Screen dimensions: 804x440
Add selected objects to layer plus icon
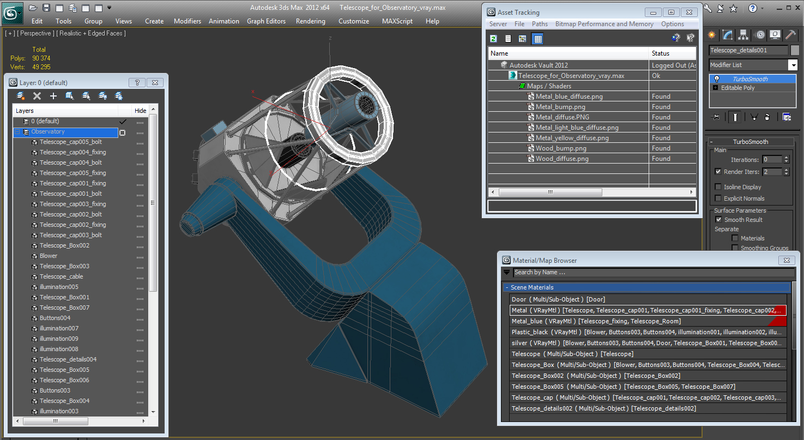53,96
